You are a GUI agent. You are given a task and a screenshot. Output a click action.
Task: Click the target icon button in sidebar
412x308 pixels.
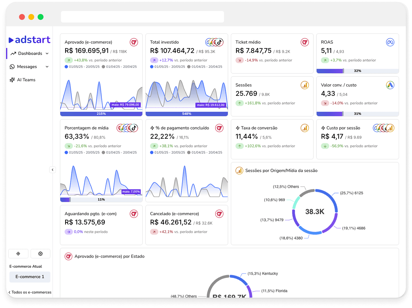(x=18, y=254)
